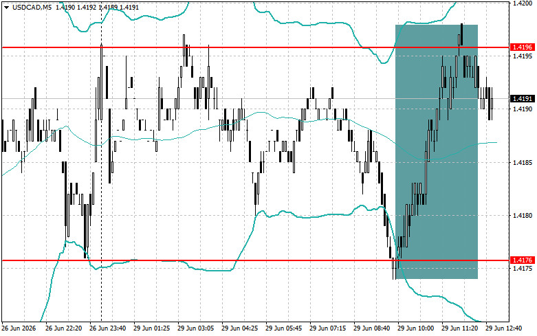Click the 29 Jun 03:05 time label
537x336 pixels.
[195, 328]
